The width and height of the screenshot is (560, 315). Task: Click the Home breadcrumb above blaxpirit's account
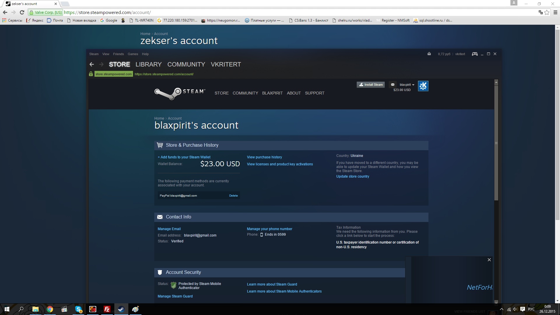pyautogui.click(x=159, y=118)
